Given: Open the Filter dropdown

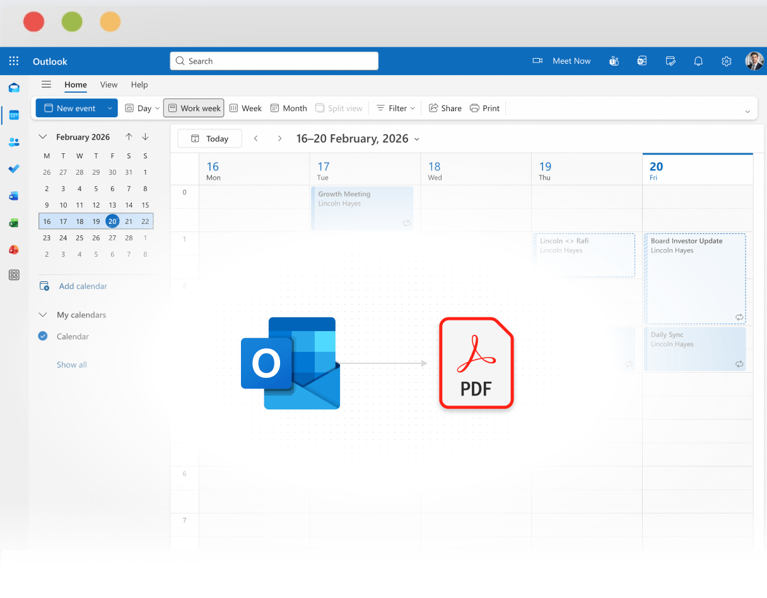Looking at the screenshot, I should [395, 108].
